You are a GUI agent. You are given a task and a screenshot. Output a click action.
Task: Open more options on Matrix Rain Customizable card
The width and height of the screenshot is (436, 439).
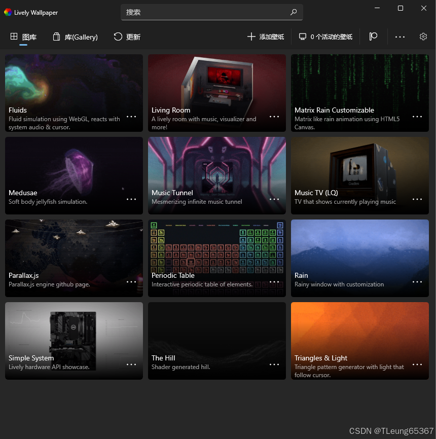(417, 117)
